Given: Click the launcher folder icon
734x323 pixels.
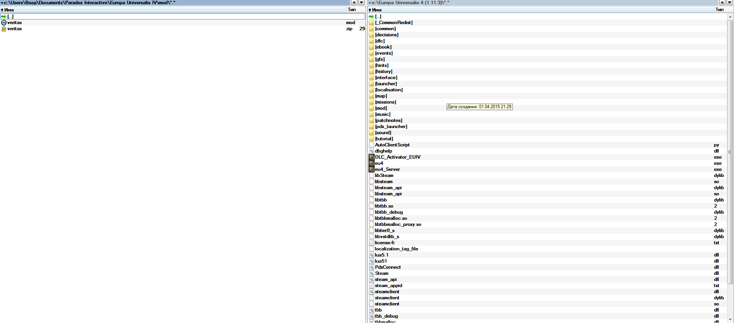Looking at the screenshot, I should (x=372, y=84).
